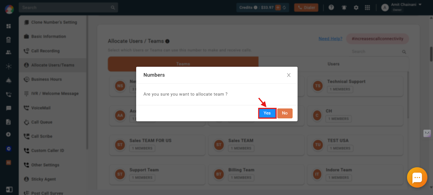Select the Technical Support team card
433x195 pixels.
tap(355, 86)
